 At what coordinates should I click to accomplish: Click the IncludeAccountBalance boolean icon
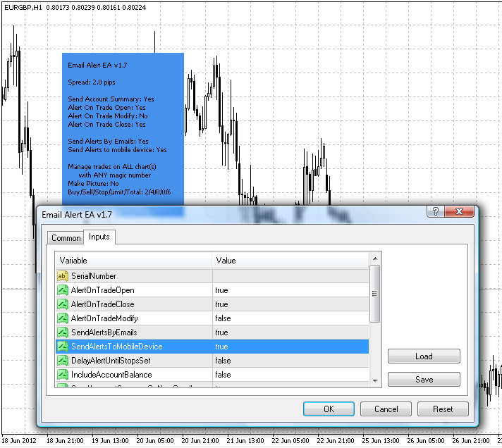63,375
